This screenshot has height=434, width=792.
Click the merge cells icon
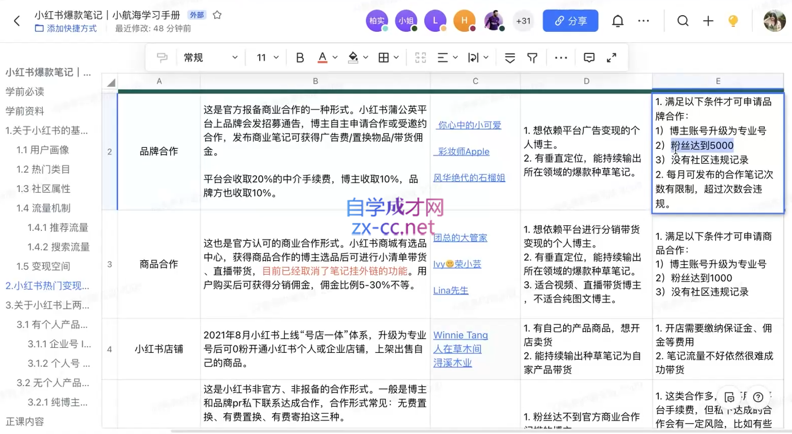tap(420, 57)
